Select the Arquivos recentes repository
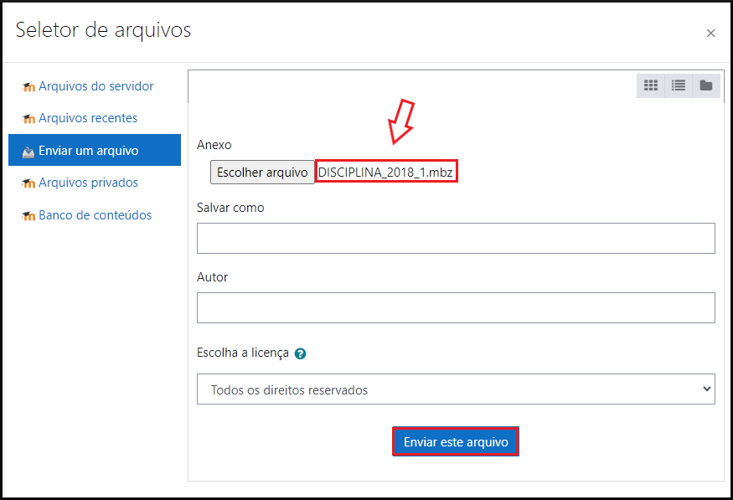The height and width of the screenshot is (500, 733). (x=88, y=118)
